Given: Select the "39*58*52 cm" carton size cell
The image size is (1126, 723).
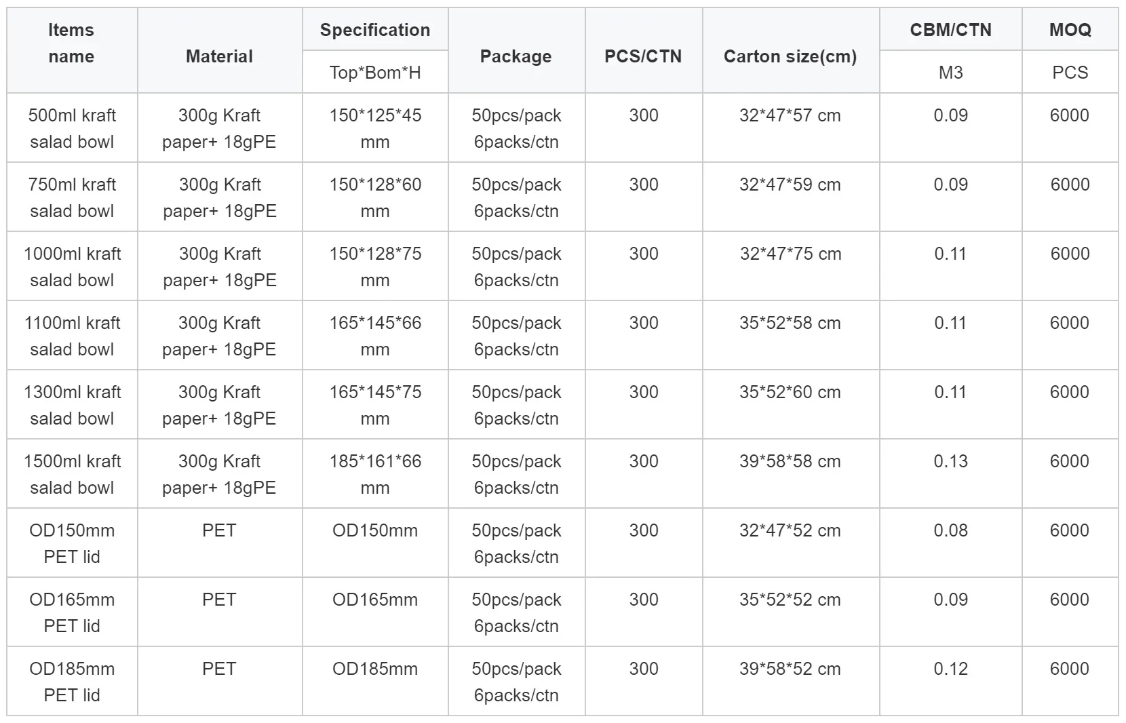Looking at the screenshot, I should (790, 669).
